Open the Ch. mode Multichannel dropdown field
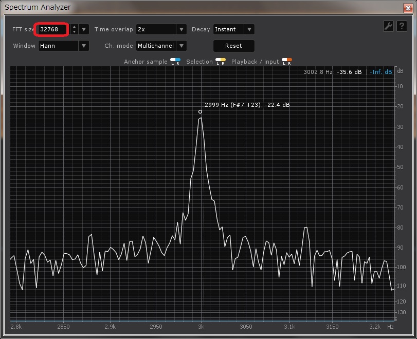This screenshot has width=417, height=339. pos(156,46)
